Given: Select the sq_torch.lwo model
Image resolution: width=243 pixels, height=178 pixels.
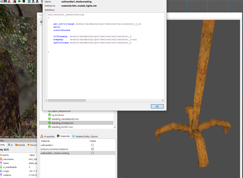Looking at the screenshot, I should 58,115.
